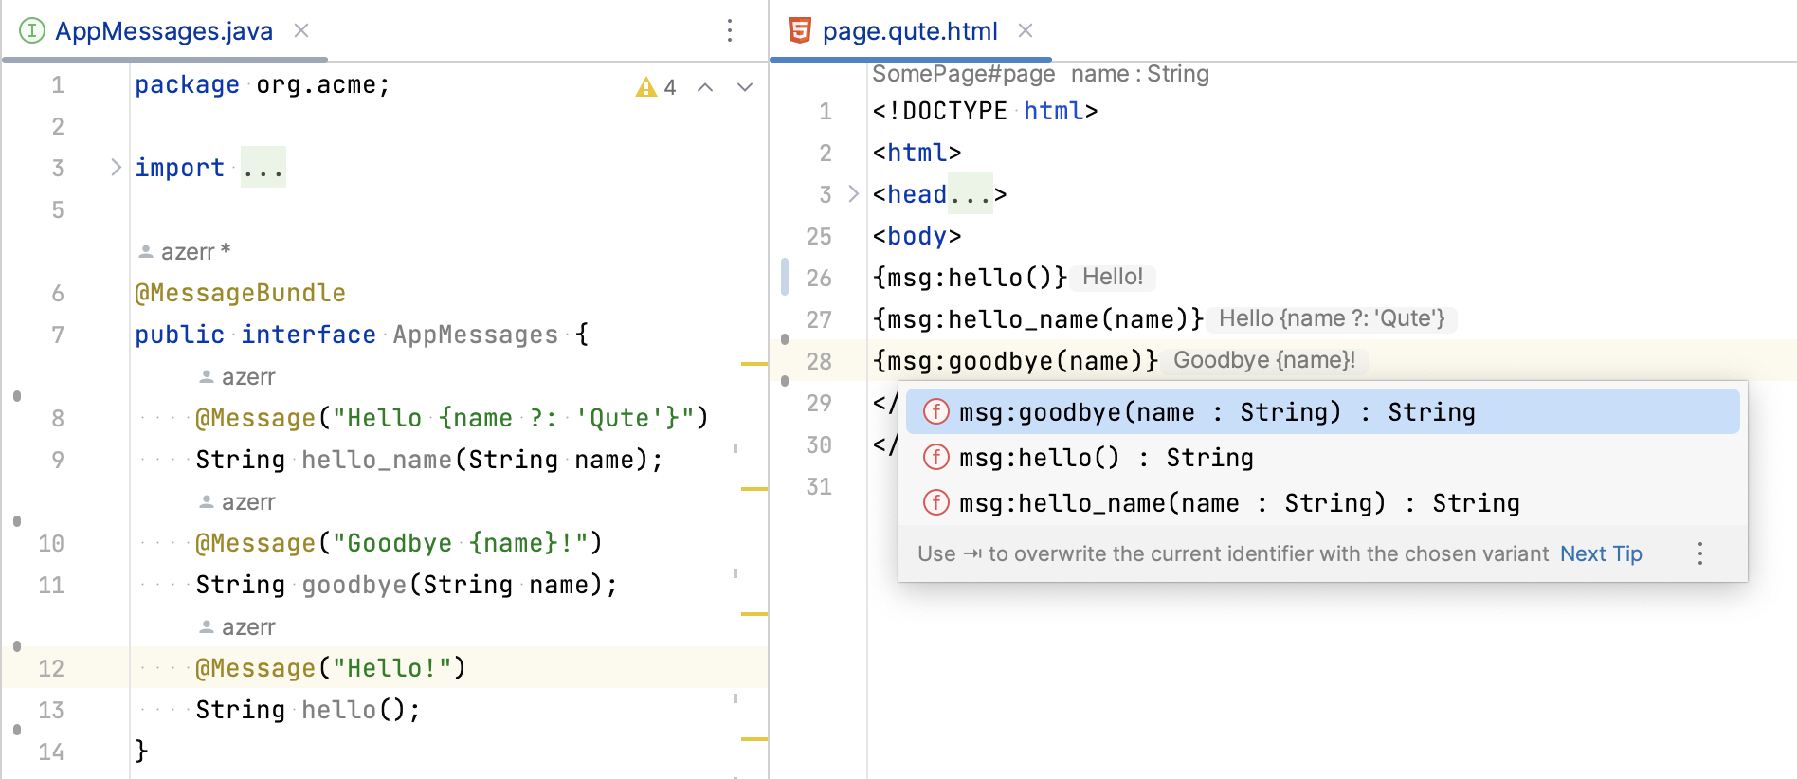Screen dimensions: 1797x779
Task: Go to previous highlighted error arrow
Action: (705, 87)
